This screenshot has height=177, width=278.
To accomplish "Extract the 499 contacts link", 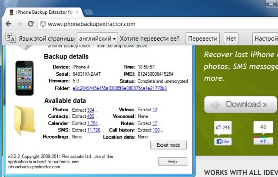I will pos(91,116).
